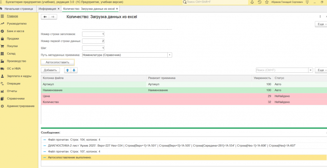
Task: Navigate back with left arrow button
Action: click(x=45, y=17)
